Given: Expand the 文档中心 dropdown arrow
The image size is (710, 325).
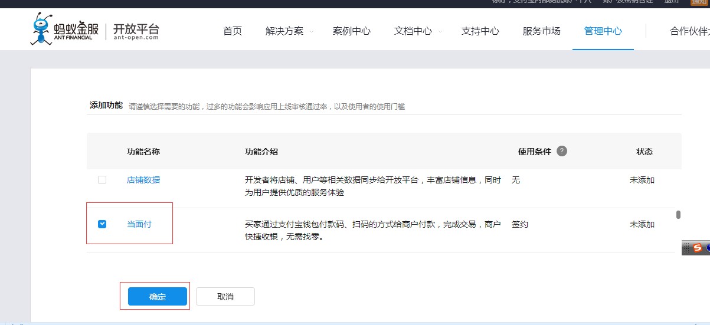Looking at the screenshot, I should point(440,32).
